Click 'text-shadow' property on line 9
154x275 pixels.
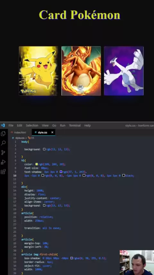[33, 172]
